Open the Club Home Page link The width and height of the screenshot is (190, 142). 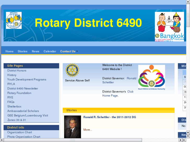point(118,94)
